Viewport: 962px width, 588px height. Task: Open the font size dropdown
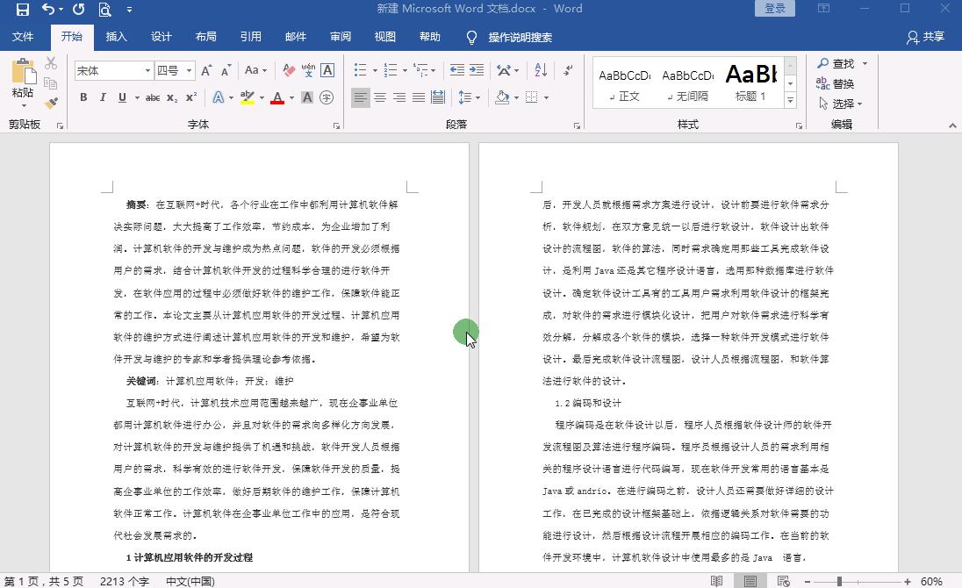[x=190, y=70]
